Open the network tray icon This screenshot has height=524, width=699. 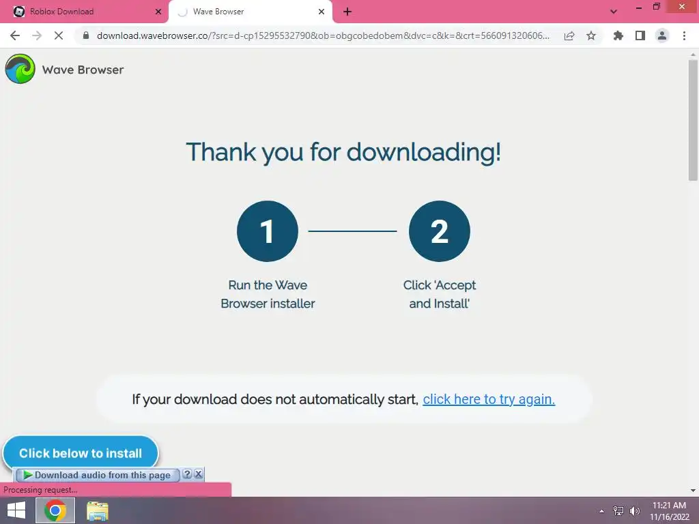(x=618, y=511)
